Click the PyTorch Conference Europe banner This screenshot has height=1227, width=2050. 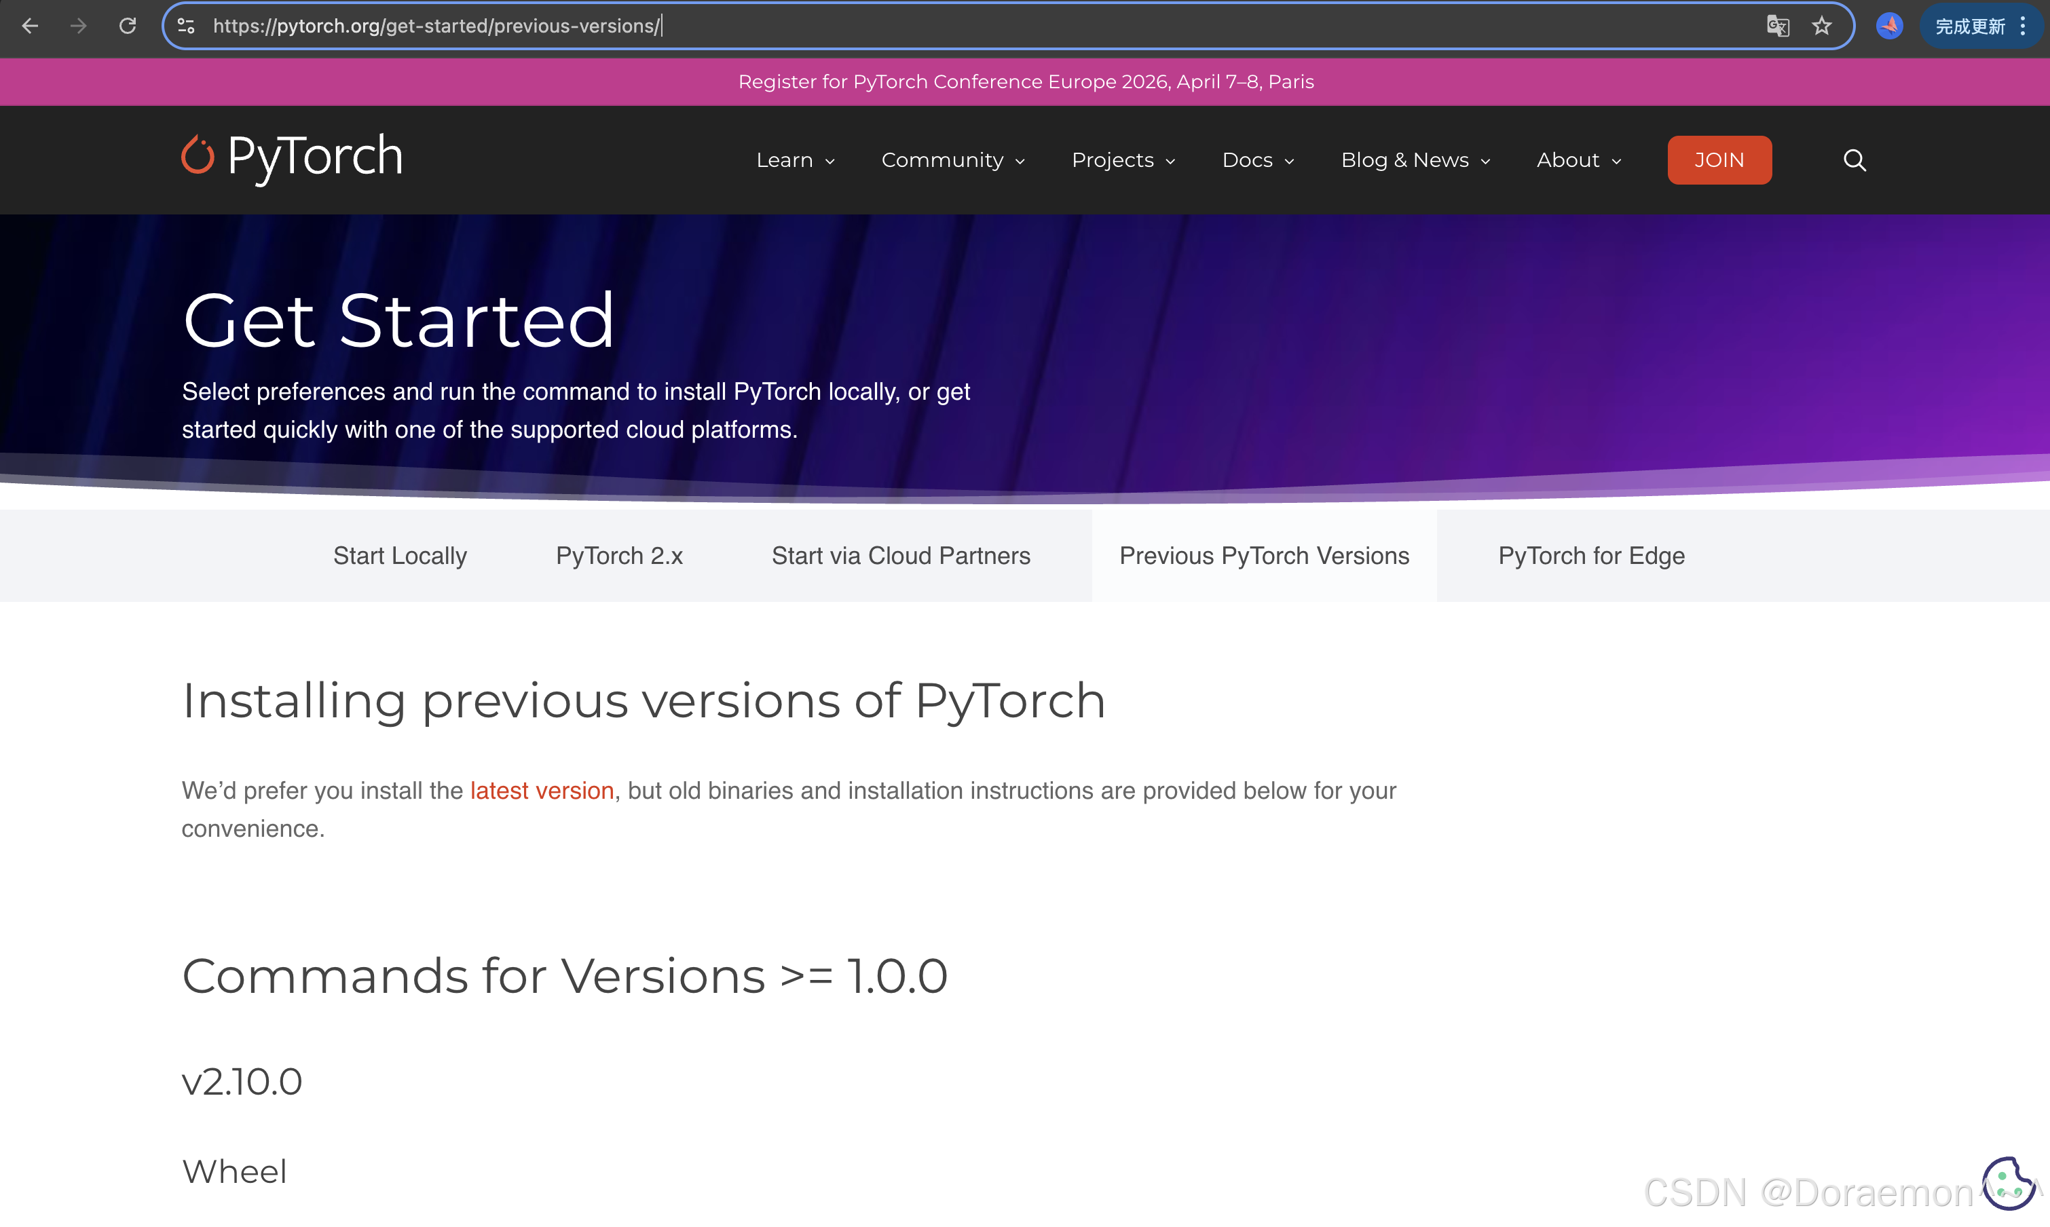[1026, 82]
